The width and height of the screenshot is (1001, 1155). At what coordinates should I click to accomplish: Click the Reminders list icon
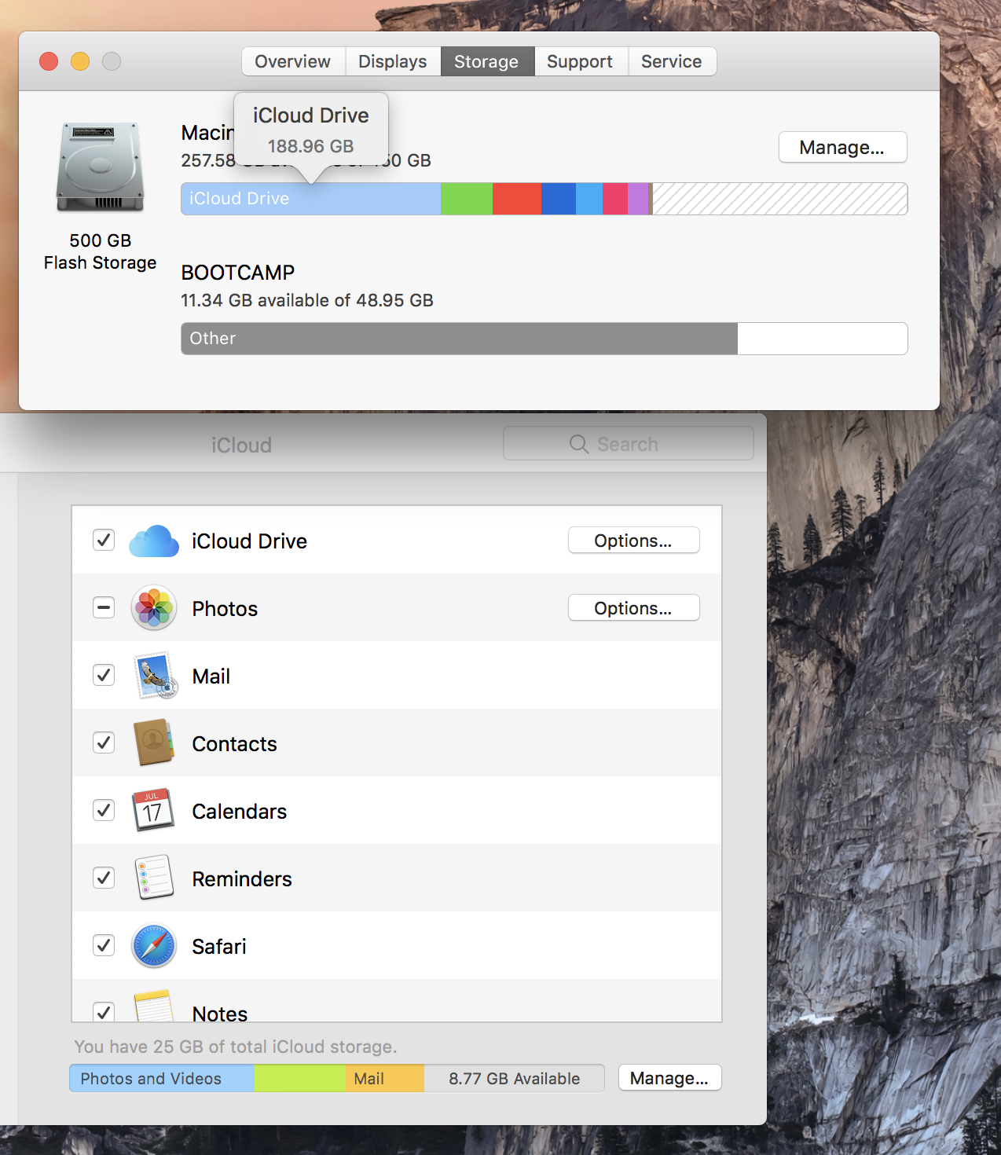click(154, 878)
